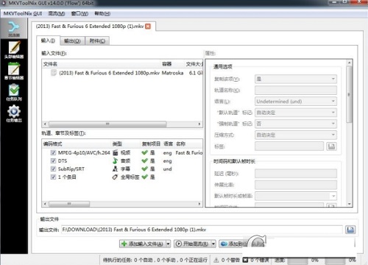Viewport: 368px width, 265px height.
Task: Open arrow next to Start muxing button
Action: [213, 244]
